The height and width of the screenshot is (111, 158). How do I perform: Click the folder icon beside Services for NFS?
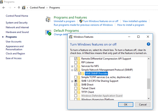(79, 66)
